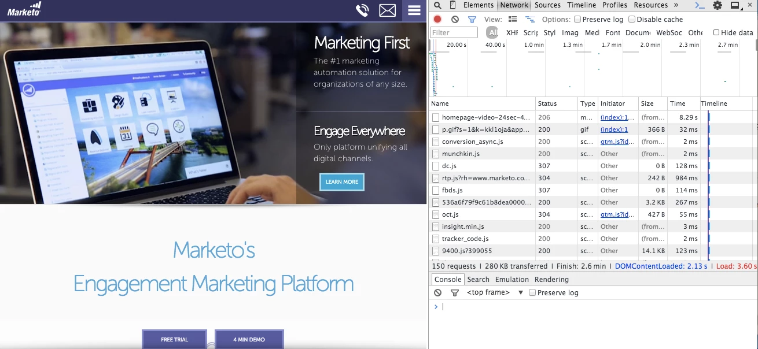Select the dc.js request row
The width and height of the screenshot is (758, 349).
coord(593,166)
